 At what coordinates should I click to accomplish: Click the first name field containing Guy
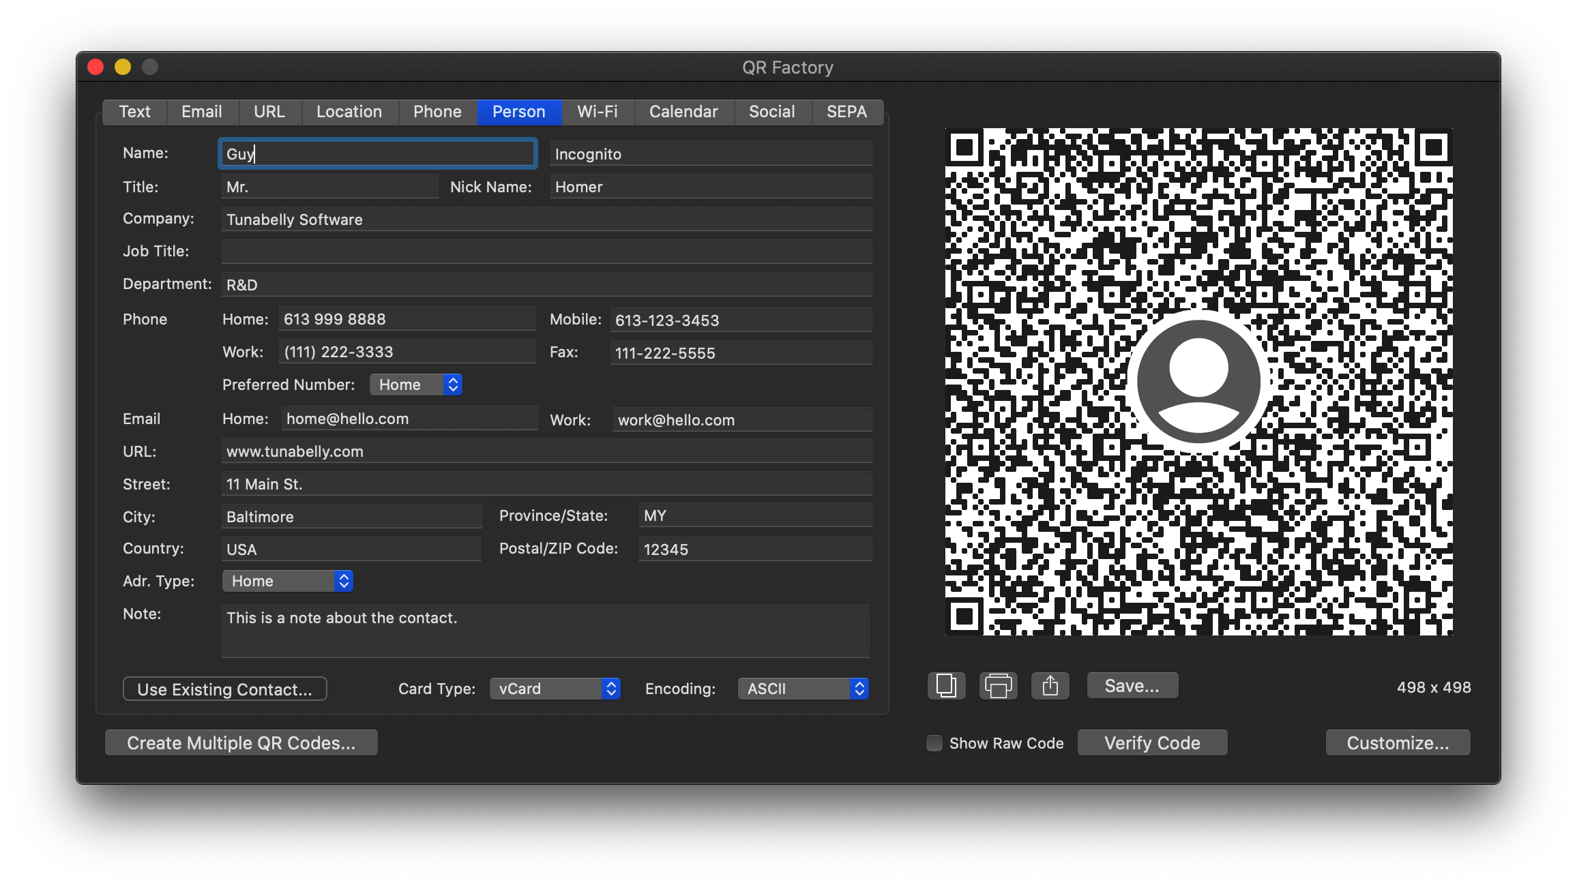(x=377, y=153)
